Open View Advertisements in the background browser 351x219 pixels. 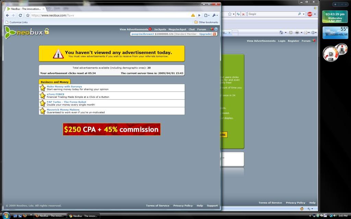click(261, 41)
